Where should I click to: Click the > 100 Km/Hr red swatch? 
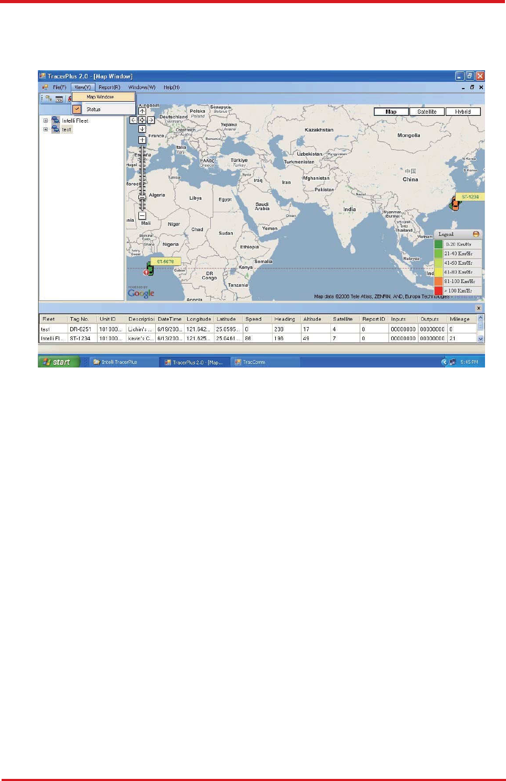(x=438, y=290)
